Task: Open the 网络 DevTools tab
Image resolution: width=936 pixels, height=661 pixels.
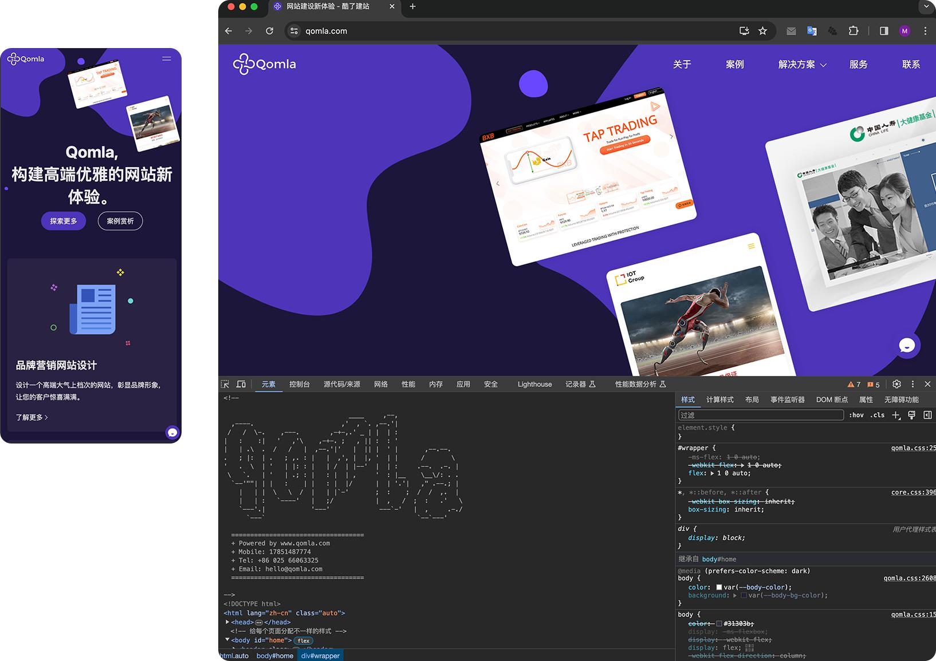Action: 381,384
